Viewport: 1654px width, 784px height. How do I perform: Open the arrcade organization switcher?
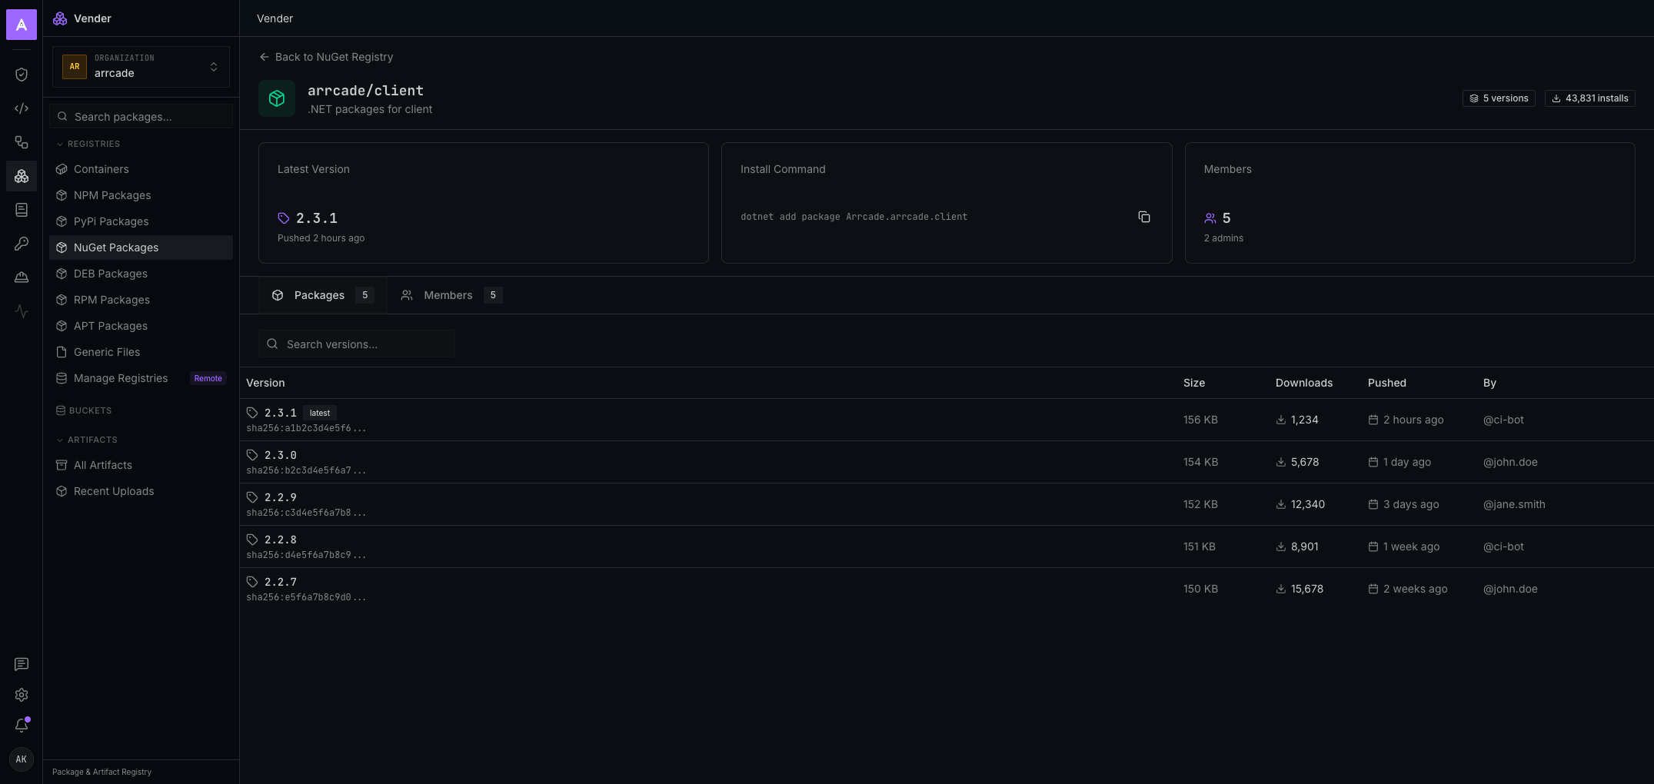141,67
